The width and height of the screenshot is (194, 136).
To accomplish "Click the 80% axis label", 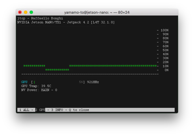I will [x=166, y=38].
